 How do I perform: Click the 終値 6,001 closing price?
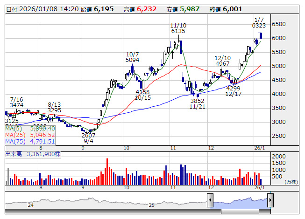(219, 9)
